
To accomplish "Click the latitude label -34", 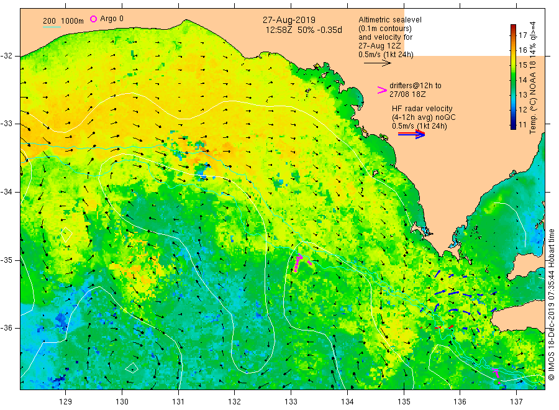I will [7, 192].
